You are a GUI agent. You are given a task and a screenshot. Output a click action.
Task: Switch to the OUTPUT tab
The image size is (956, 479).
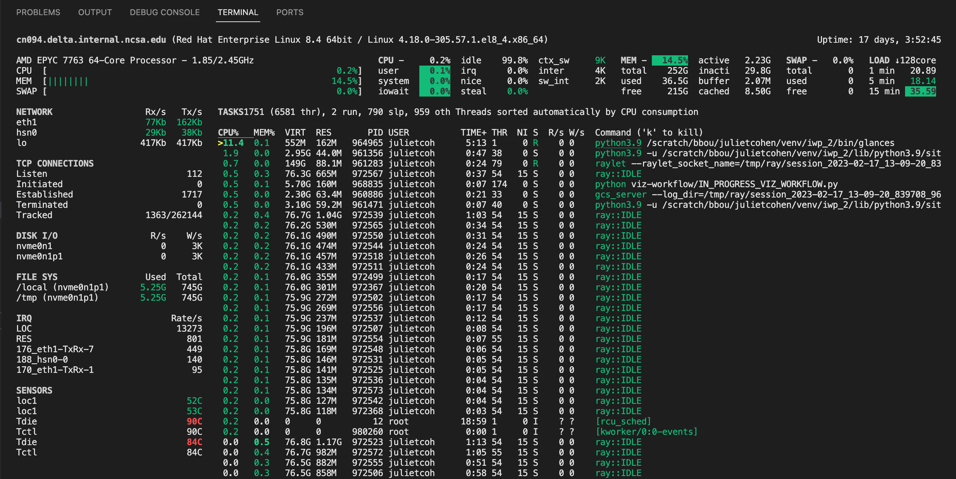click(x=94, y=12)
